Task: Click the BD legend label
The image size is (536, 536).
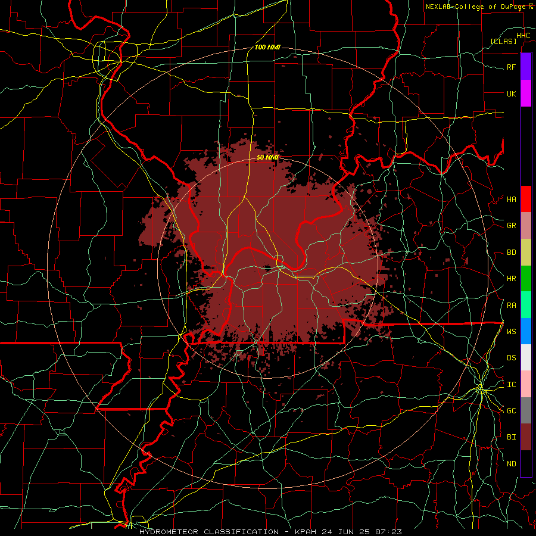Action: pos(511,253)
